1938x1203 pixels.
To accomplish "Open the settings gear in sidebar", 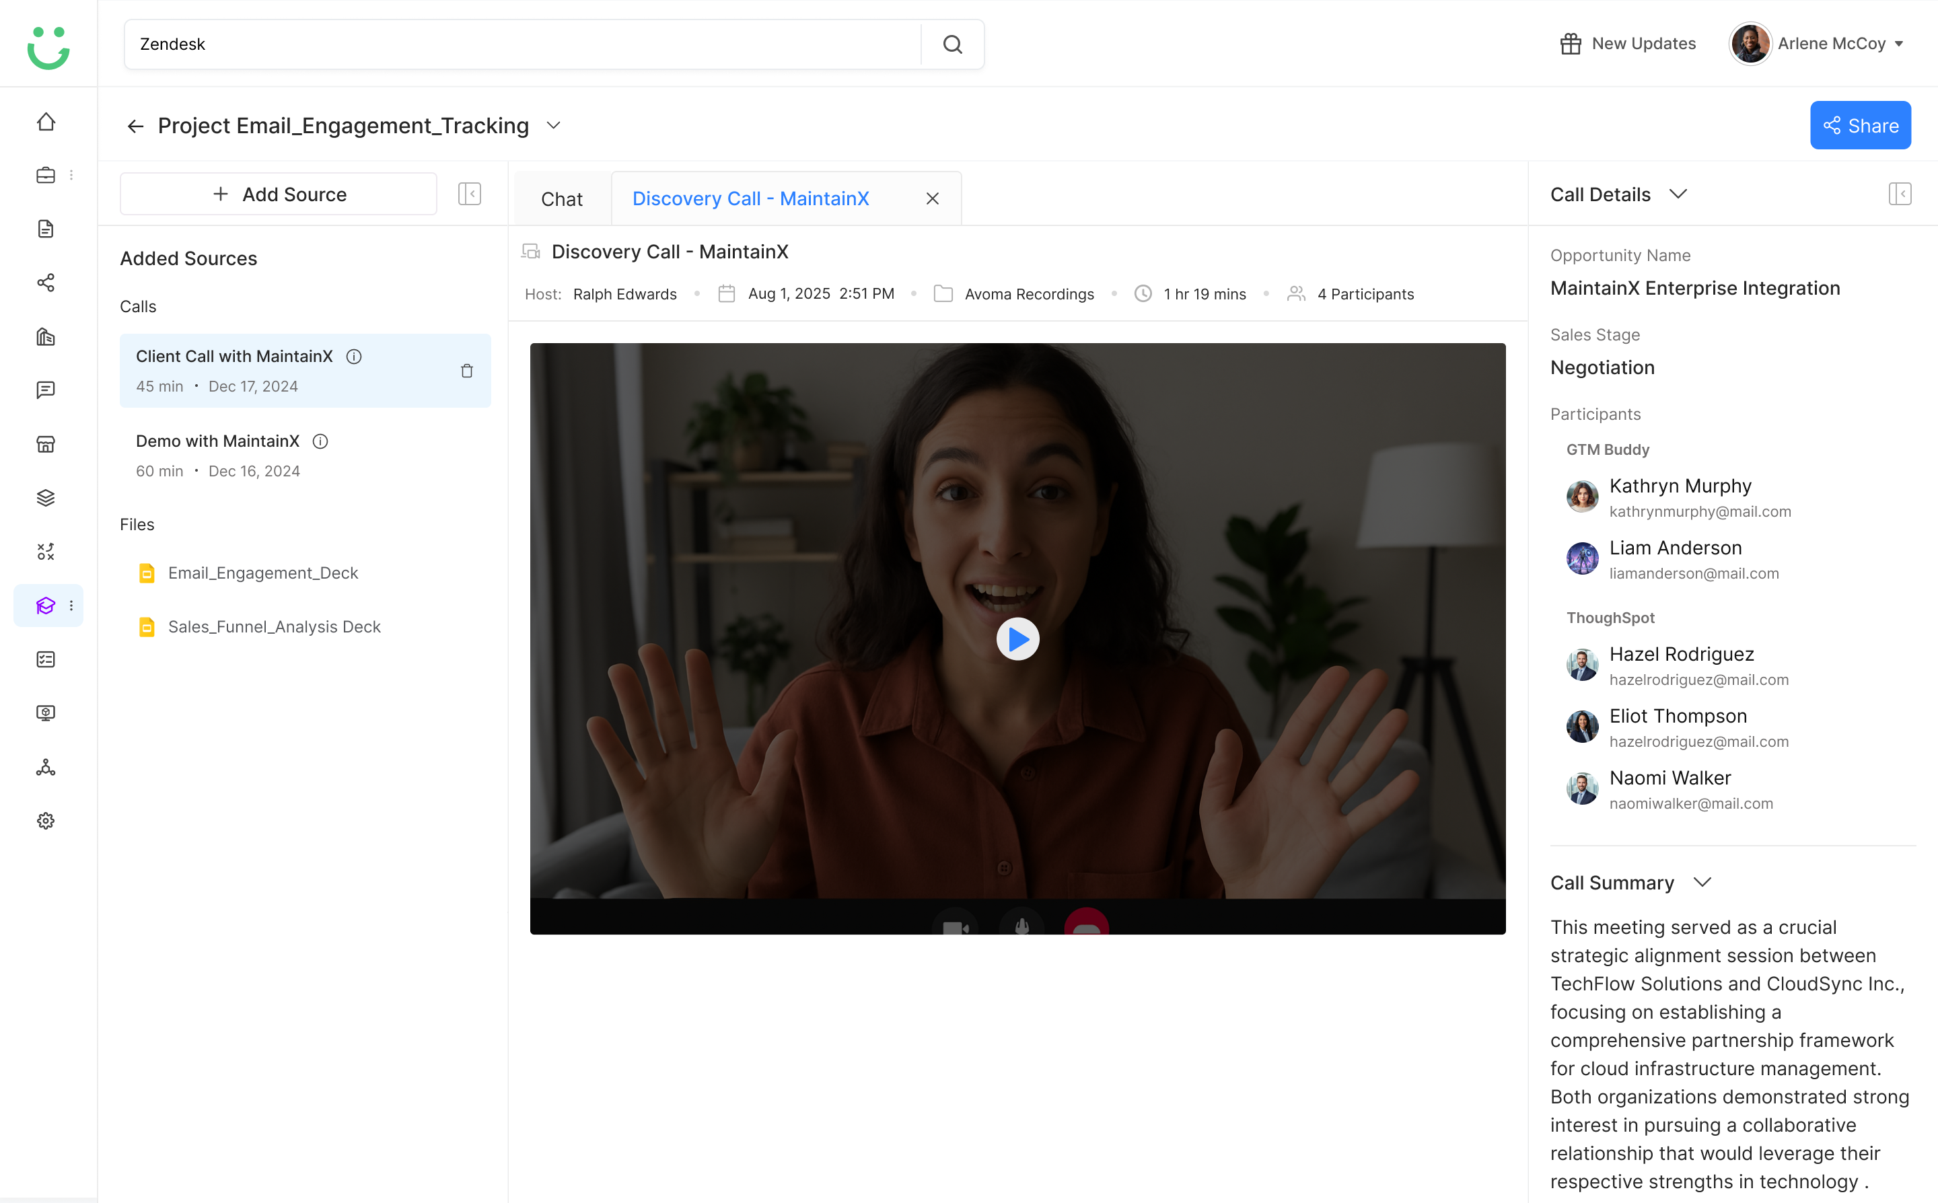I will coord(46,821).
